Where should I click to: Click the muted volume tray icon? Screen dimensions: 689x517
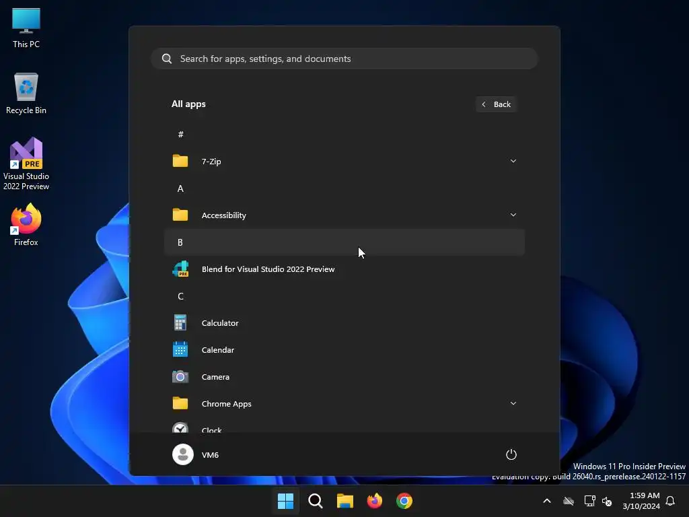click(607, 501)
